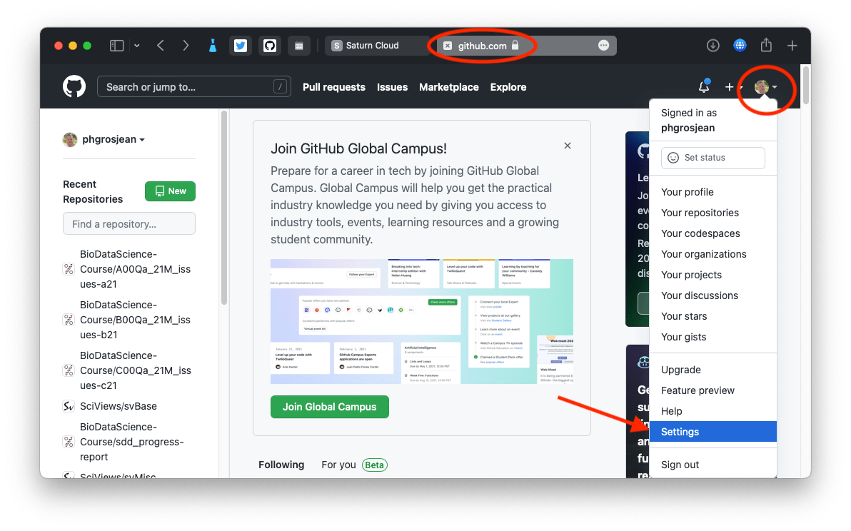Dismiss the Global Campus banner
The image size is (851, 531).
coord(568,145)
